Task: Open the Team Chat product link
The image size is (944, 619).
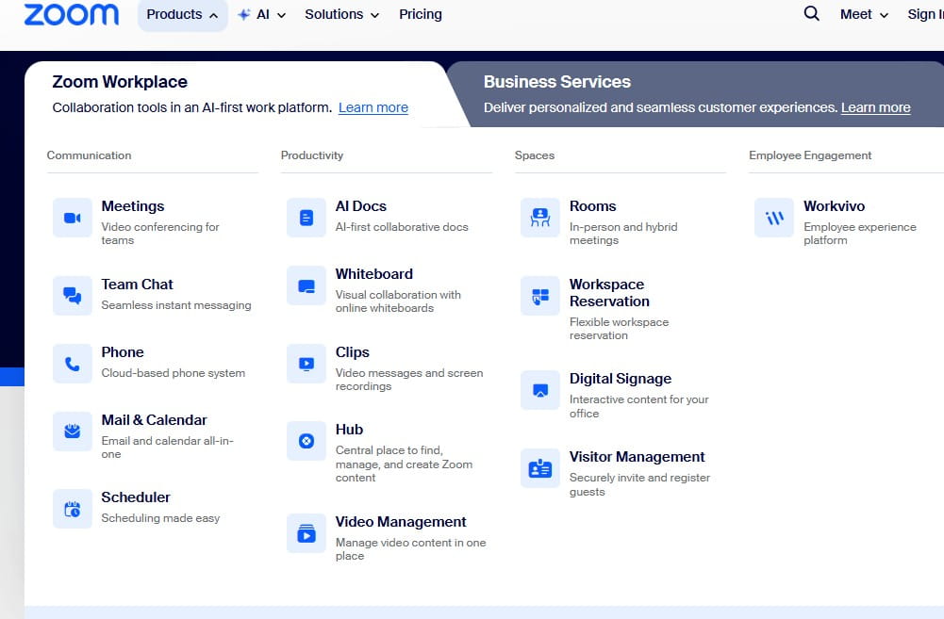Action: click(137, 285)
